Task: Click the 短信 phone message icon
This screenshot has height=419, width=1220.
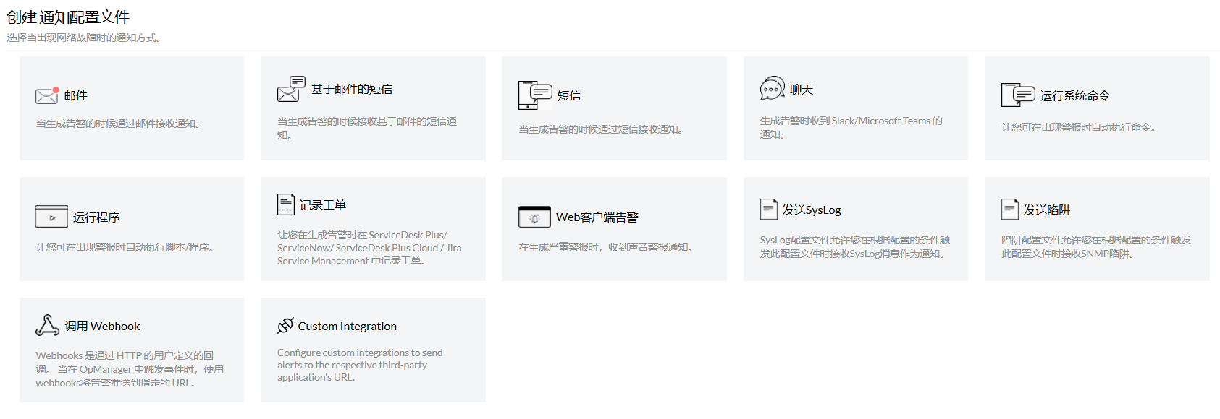Action: point(535,95)
